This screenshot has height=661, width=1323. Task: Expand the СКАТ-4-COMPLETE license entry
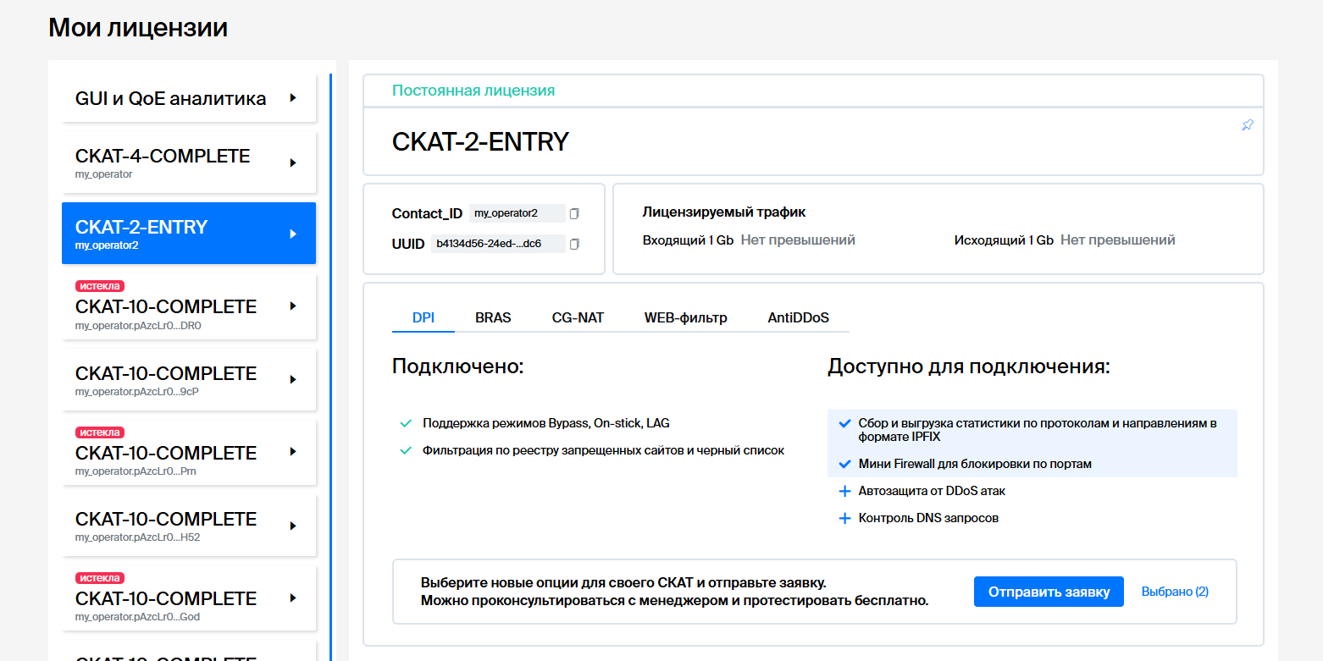pyautogui.click(x=293, y=162)
